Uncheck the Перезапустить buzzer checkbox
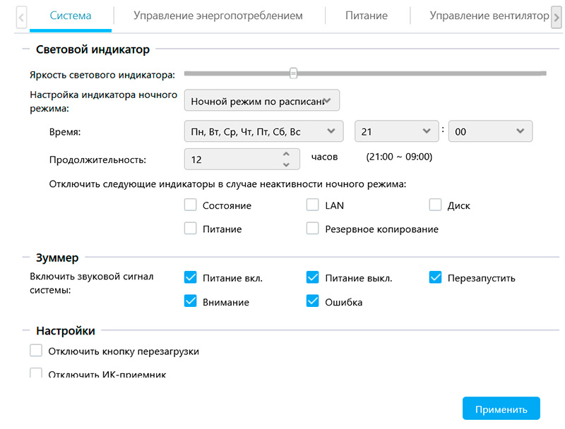Screen dimensions: 565x429 [x=436, y=277]
